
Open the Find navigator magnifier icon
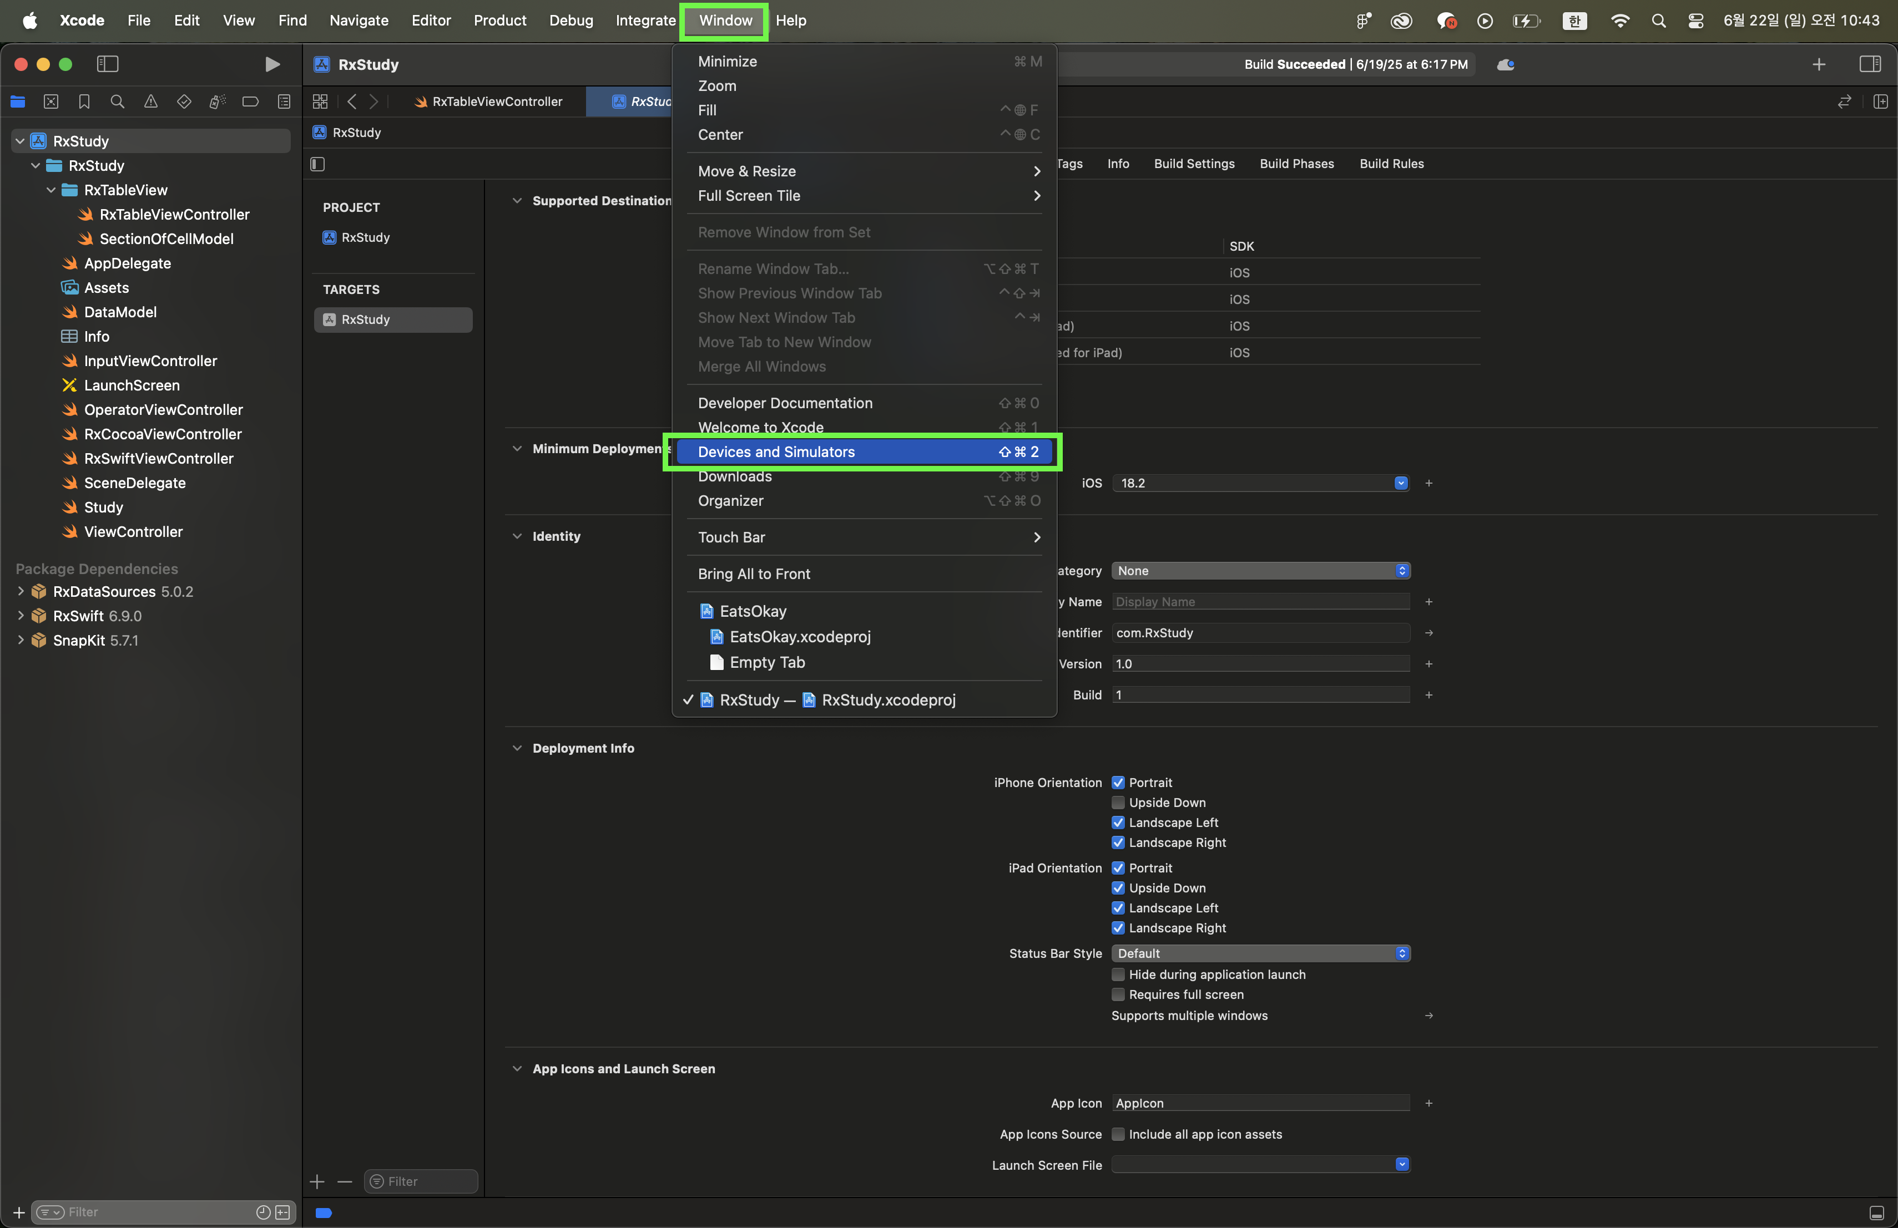click(117, 101)
